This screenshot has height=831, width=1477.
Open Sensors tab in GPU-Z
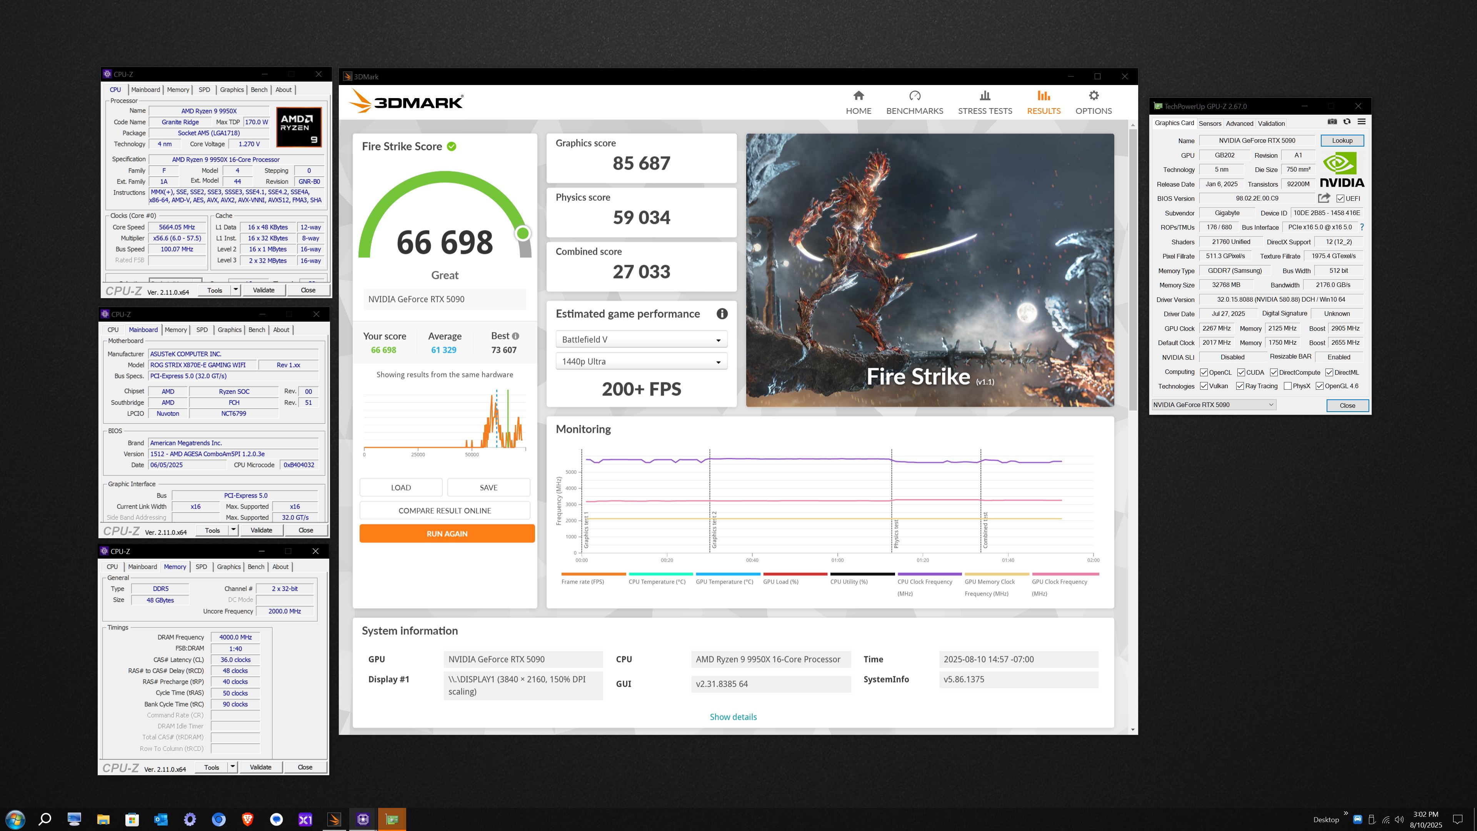coord(1210,123)
